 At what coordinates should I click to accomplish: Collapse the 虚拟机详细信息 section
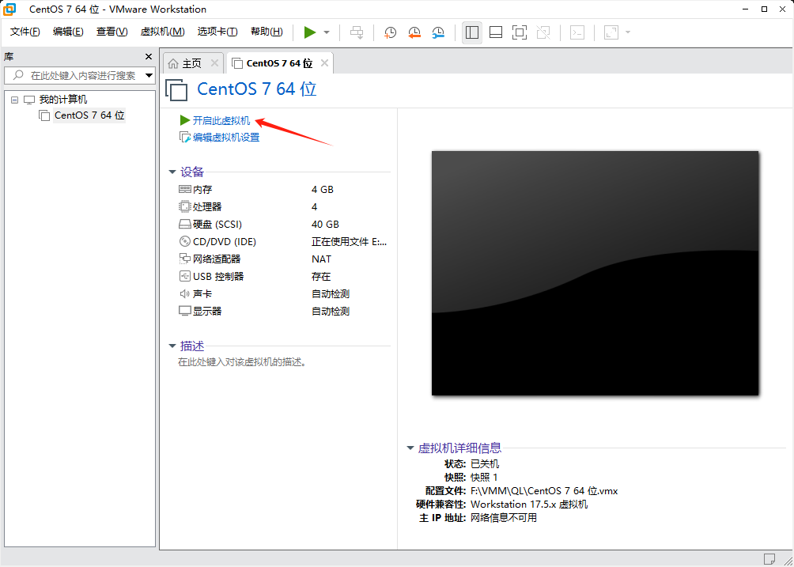(x=410, y=448)
